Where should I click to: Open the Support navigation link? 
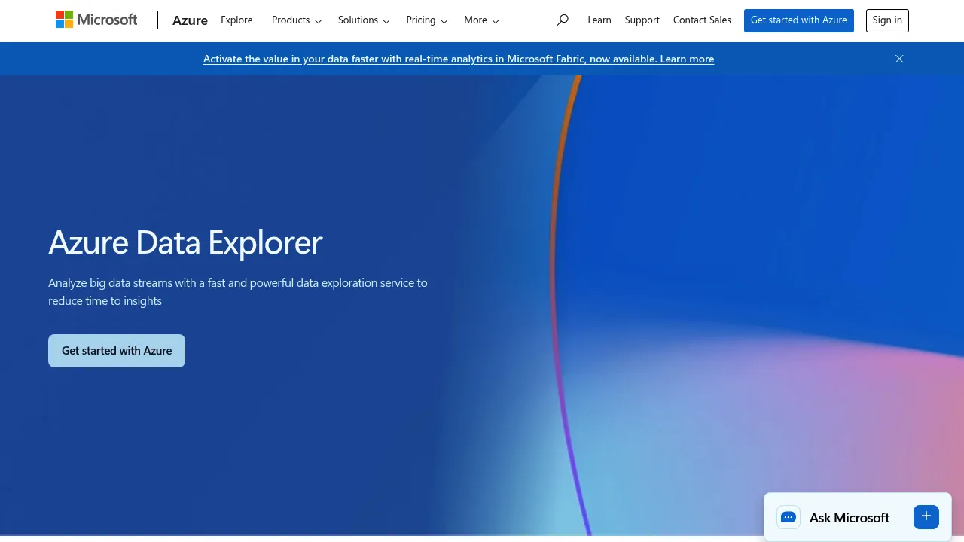642,20
